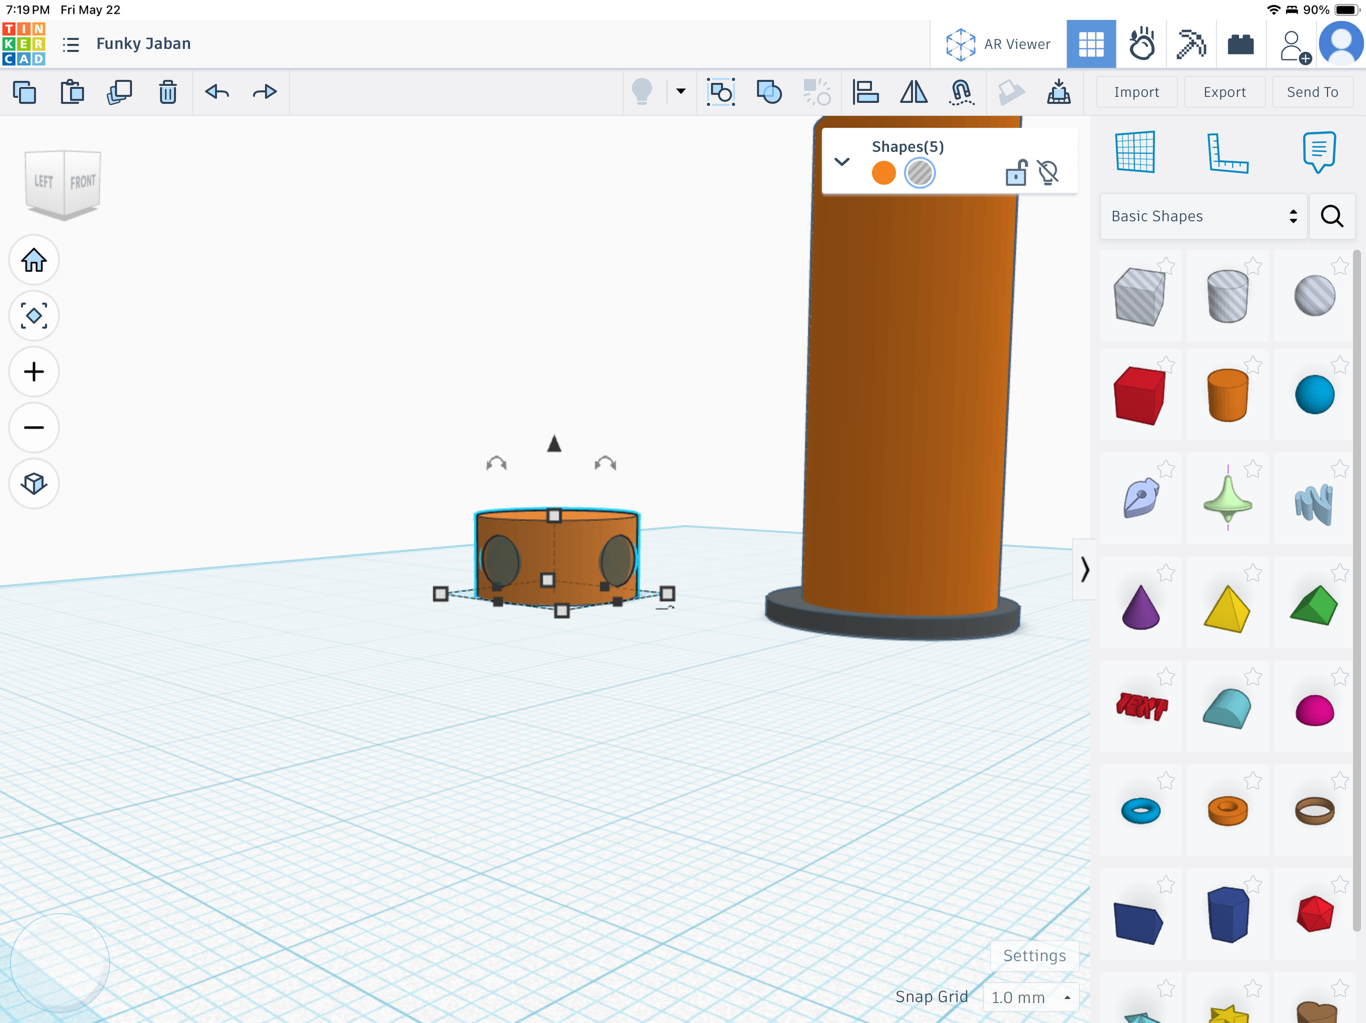Click the AR Viewer button
Screen dimensions: 1366x1023
tap(998, 44)
